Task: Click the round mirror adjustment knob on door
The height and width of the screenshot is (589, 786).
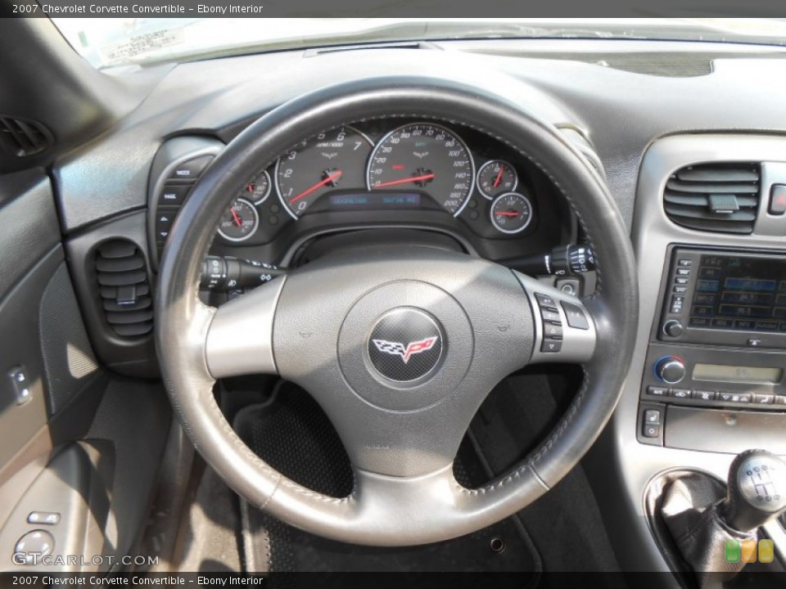Action: click(34, 545)
